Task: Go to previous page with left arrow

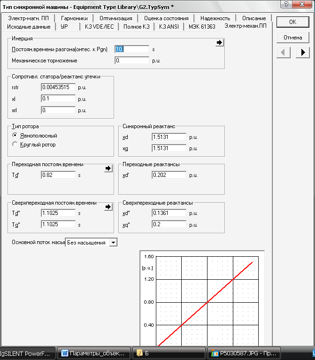Action: [284, 53]
